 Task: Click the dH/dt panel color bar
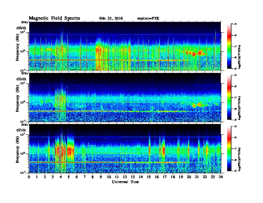coord(229,46)
